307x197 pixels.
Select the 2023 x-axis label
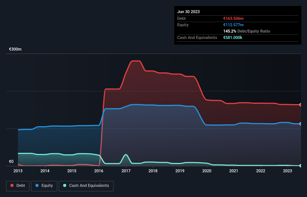pyautogui.click(x=288, y=171)
